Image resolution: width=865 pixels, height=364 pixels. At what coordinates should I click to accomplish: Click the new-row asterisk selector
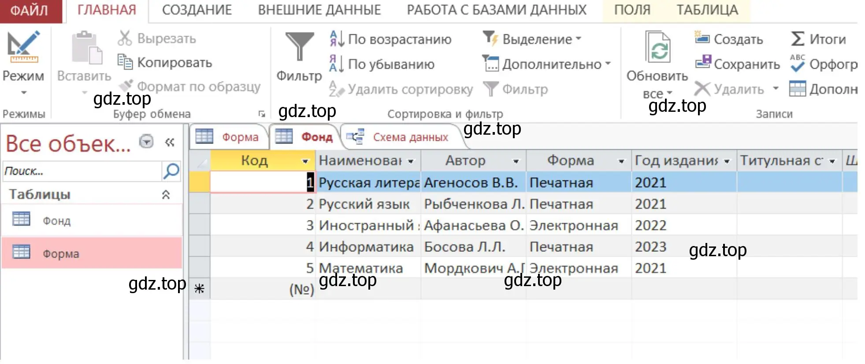click(199, 289)
